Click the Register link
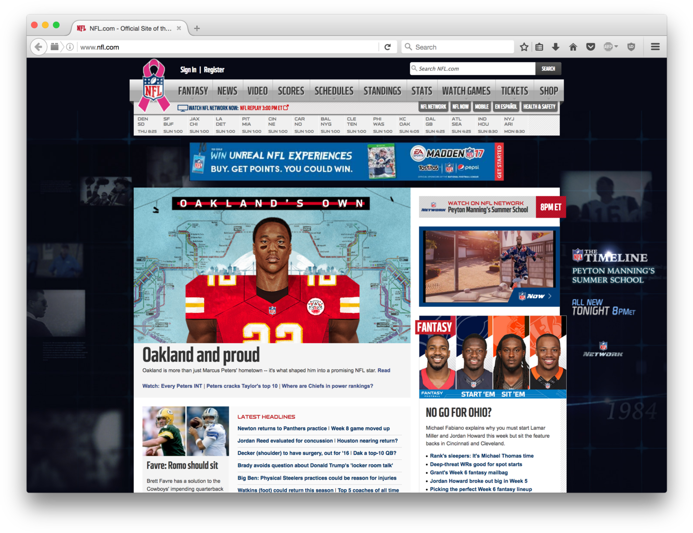The width and height of the screenshot is (693, 533). pyautogui.click(x=214, y=70)
